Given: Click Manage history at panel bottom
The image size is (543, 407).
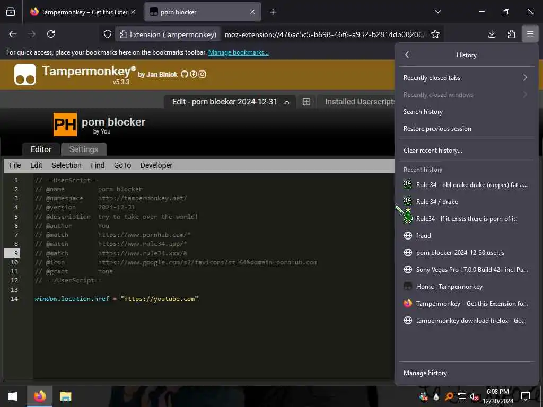Looking at the screenshot, I should [x=467, y=373].
